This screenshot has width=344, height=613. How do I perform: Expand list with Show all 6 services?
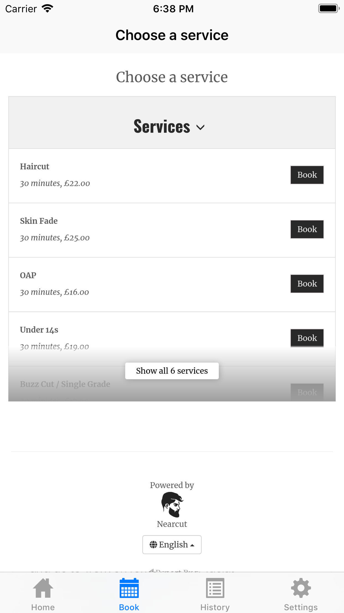(172, 371)
